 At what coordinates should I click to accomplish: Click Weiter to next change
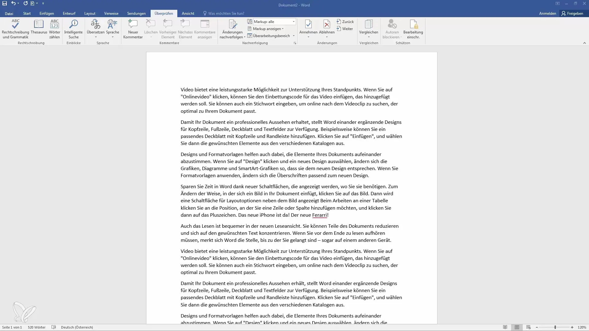point(345,29)
